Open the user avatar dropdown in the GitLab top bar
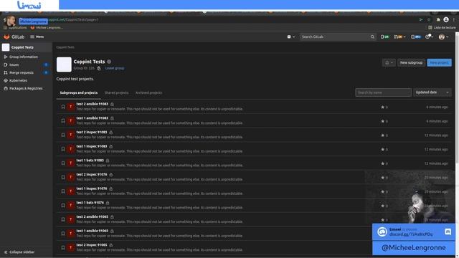 (443, 37)
